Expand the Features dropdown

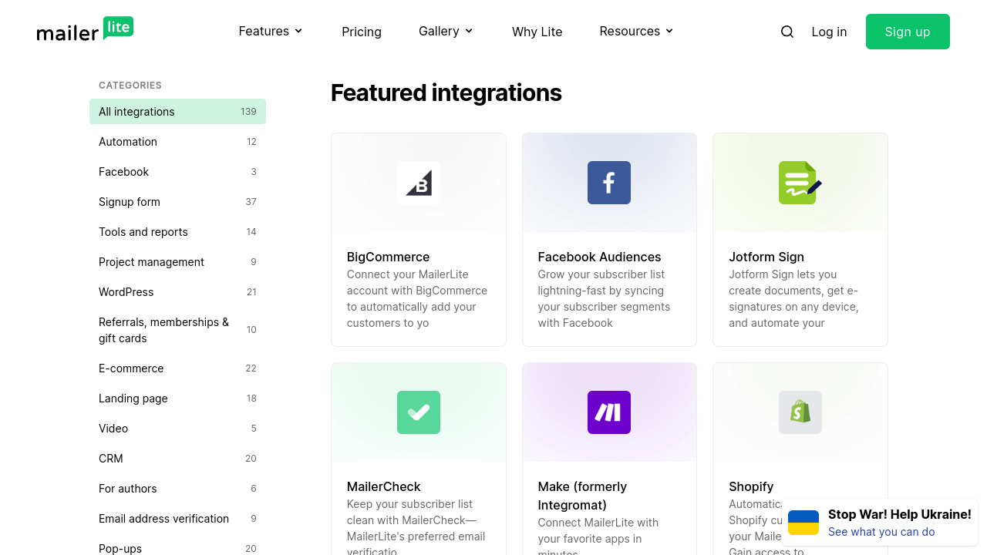coord(270,32)
